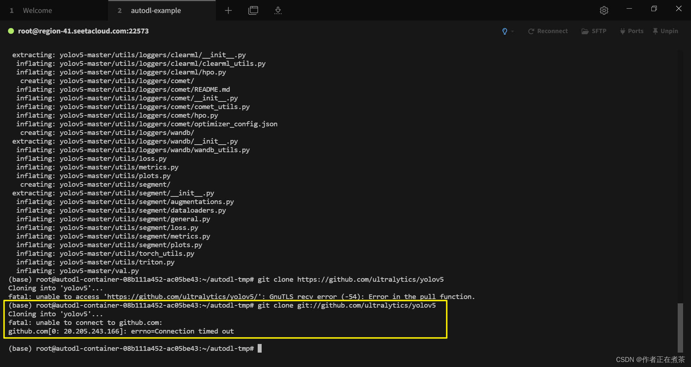Click host text root@region-41.seetacloud.com:22573
Viewport: 691px width, 367px height.
[83, 31]
